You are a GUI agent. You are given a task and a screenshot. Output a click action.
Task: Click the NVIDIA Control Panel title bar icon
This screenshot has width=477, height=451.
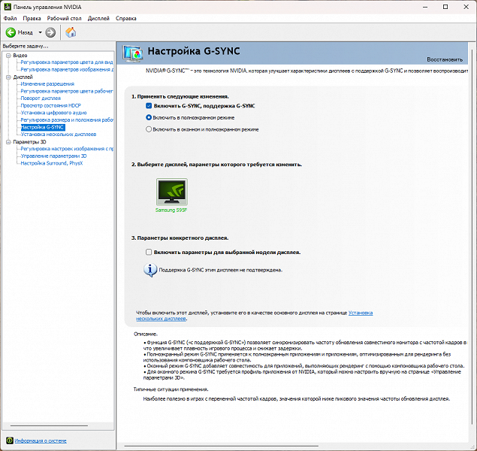click(8, 7)
